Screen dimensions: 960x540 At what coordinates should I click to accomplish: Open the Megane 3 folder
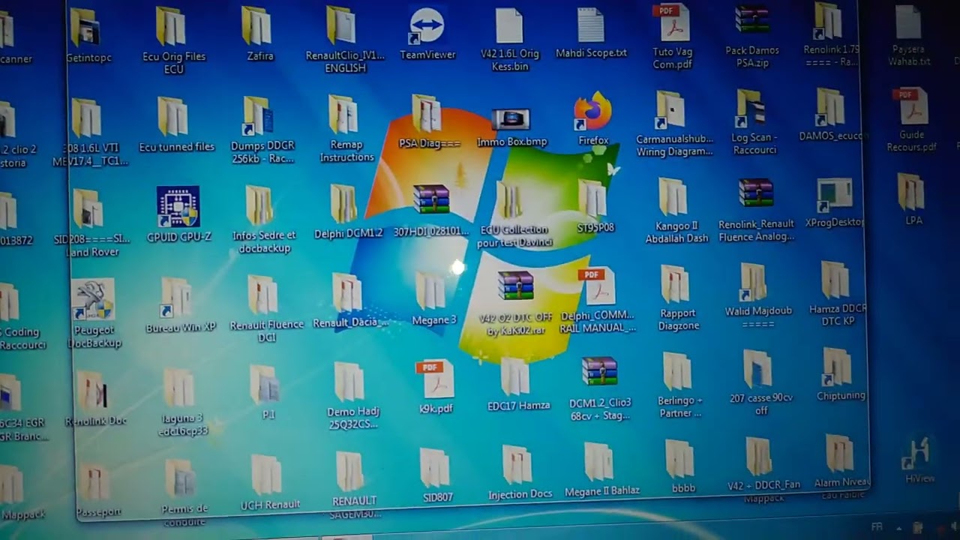click(x=431, y=291)
